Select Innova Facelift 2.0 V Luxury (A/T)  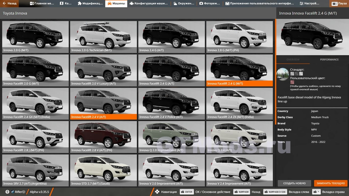point(103,70)
